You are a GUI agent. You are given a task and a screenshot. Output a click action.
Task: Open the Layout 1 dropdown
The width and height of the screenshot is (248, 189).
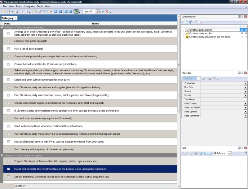[x=98, y=11]
